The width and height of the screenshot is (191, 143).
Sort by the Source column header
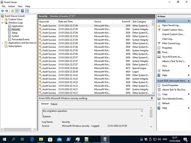(103, 21)
